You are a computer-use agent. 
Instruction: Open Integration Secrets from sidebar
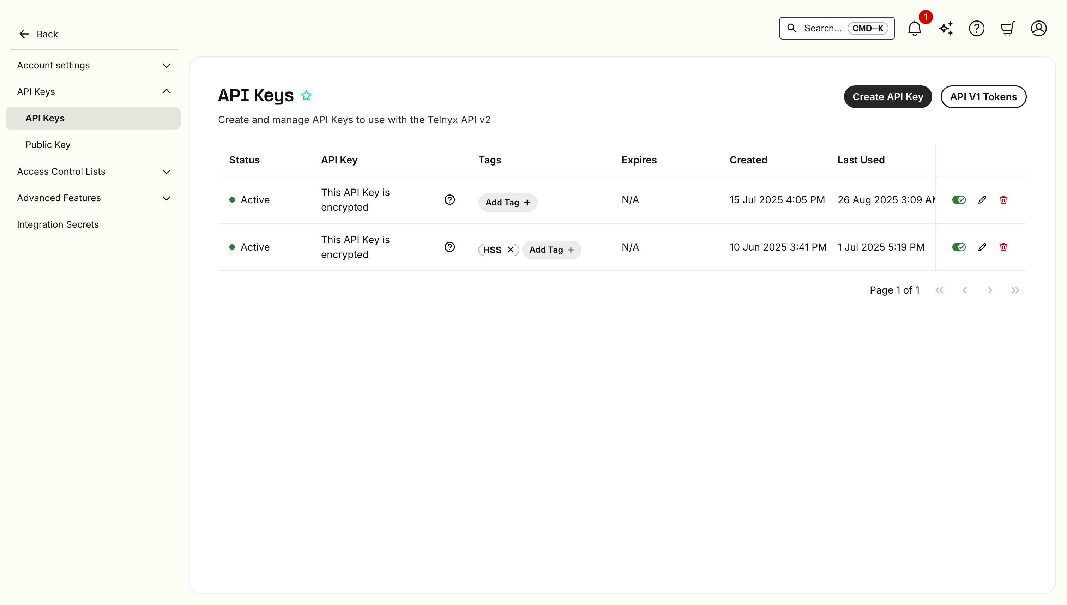[x=58, y=224]
